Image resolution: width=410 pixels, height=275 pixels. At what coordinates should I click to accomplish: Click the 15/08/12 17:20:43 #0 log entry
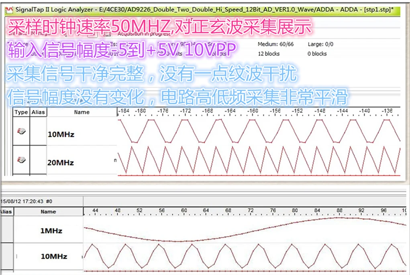pyautogui.click(x=26, y=201)
